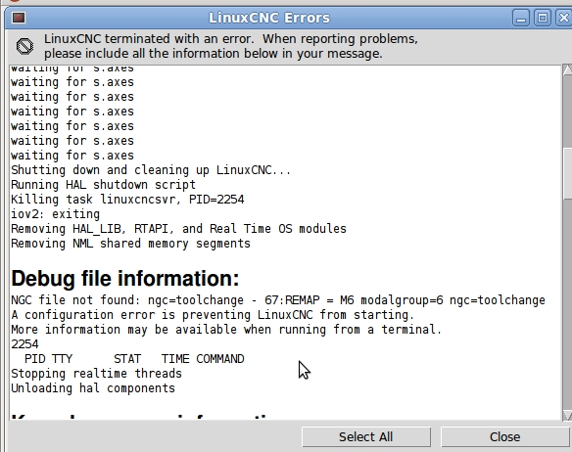Screen dimensions: 572x452
Task: Click 'A configuration error is preventing LinuxCNC' line
Action: [213, 315]
